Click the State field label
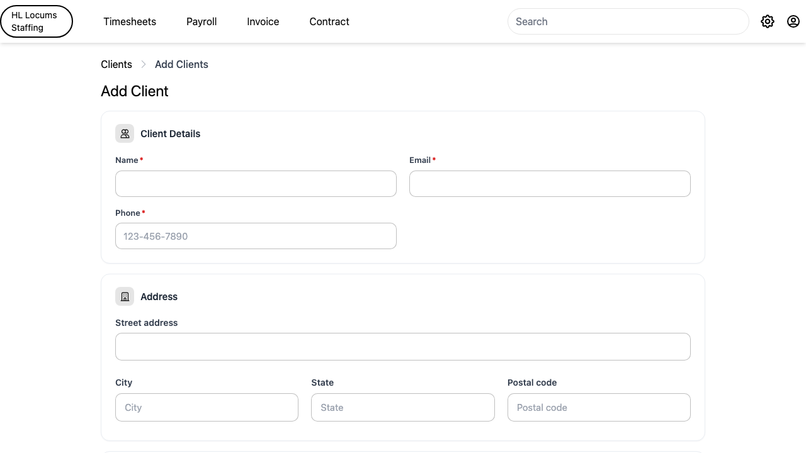This screenshot has height=453, width=806. (x=322, y=383)
